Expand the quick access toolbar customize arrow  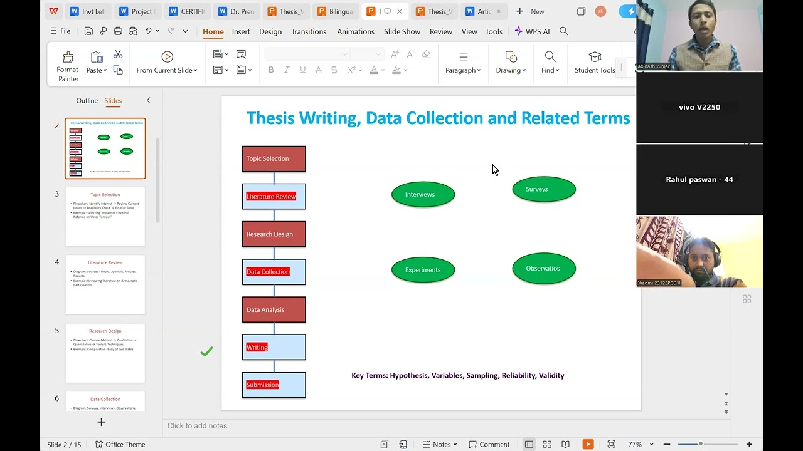point(185,31)
